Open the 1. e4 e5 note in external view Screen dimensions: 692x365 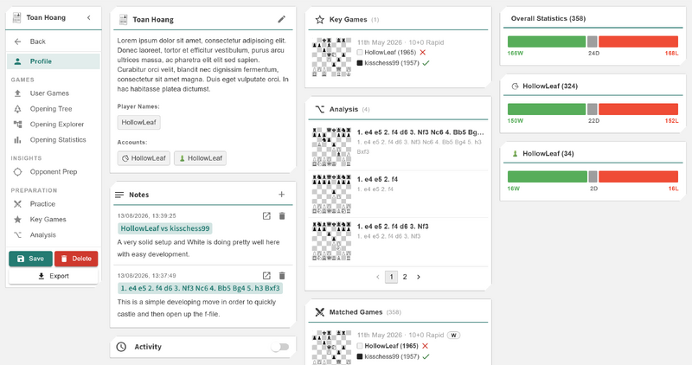266,275
